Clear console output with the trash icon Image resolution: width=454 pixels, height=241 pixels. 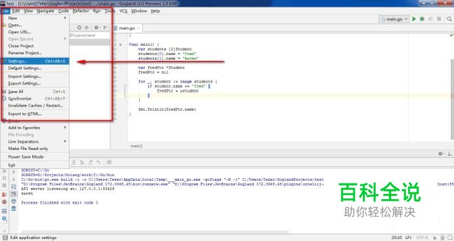click(x=14, y=209)
